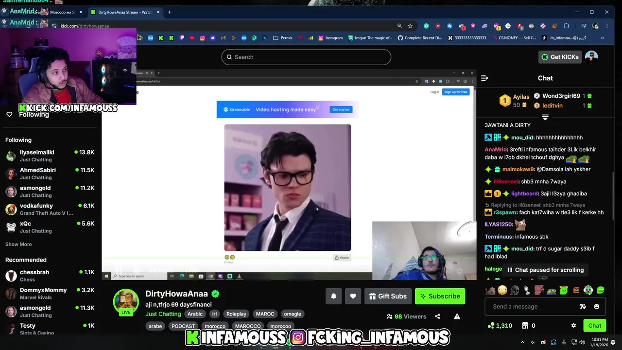
Task: Switch to the DirtyHowaAnaa Stream tab
Action: coord(124,12)
